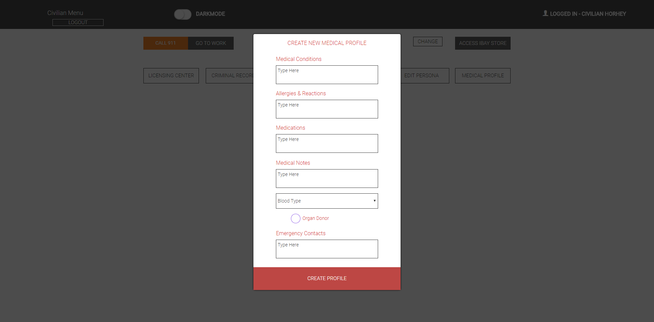The image size is (654, 322).
Task: Click the Access iBay Store button
Action: [x=483, y=43]
